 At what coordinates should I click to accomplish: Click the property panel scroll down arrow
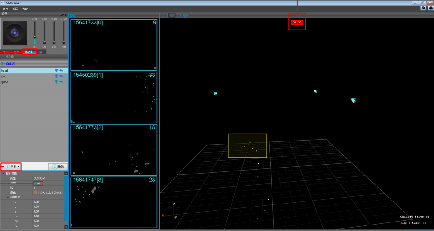(66, 227)
